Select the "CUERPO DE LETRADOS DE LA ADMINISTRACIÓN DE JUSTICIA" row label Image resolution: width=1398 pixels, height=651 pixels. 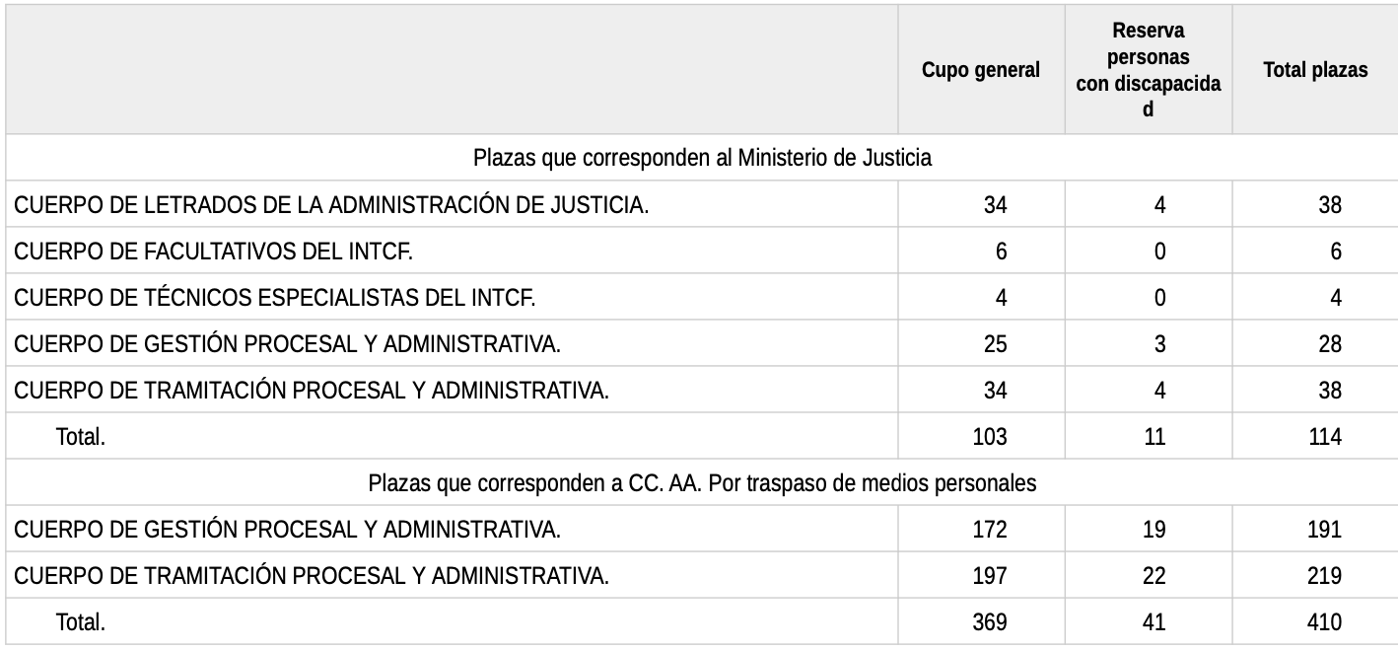331,205
